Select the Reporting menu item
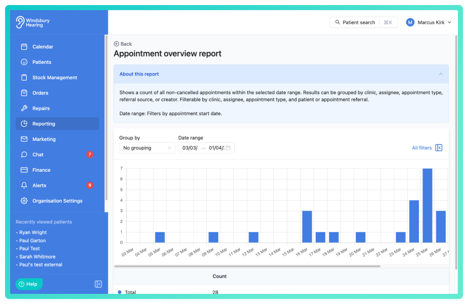 [57, 124]
